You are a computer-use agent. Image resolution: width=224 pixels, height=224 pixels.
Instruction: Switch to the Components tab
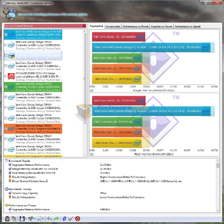(x=112, y=26)
